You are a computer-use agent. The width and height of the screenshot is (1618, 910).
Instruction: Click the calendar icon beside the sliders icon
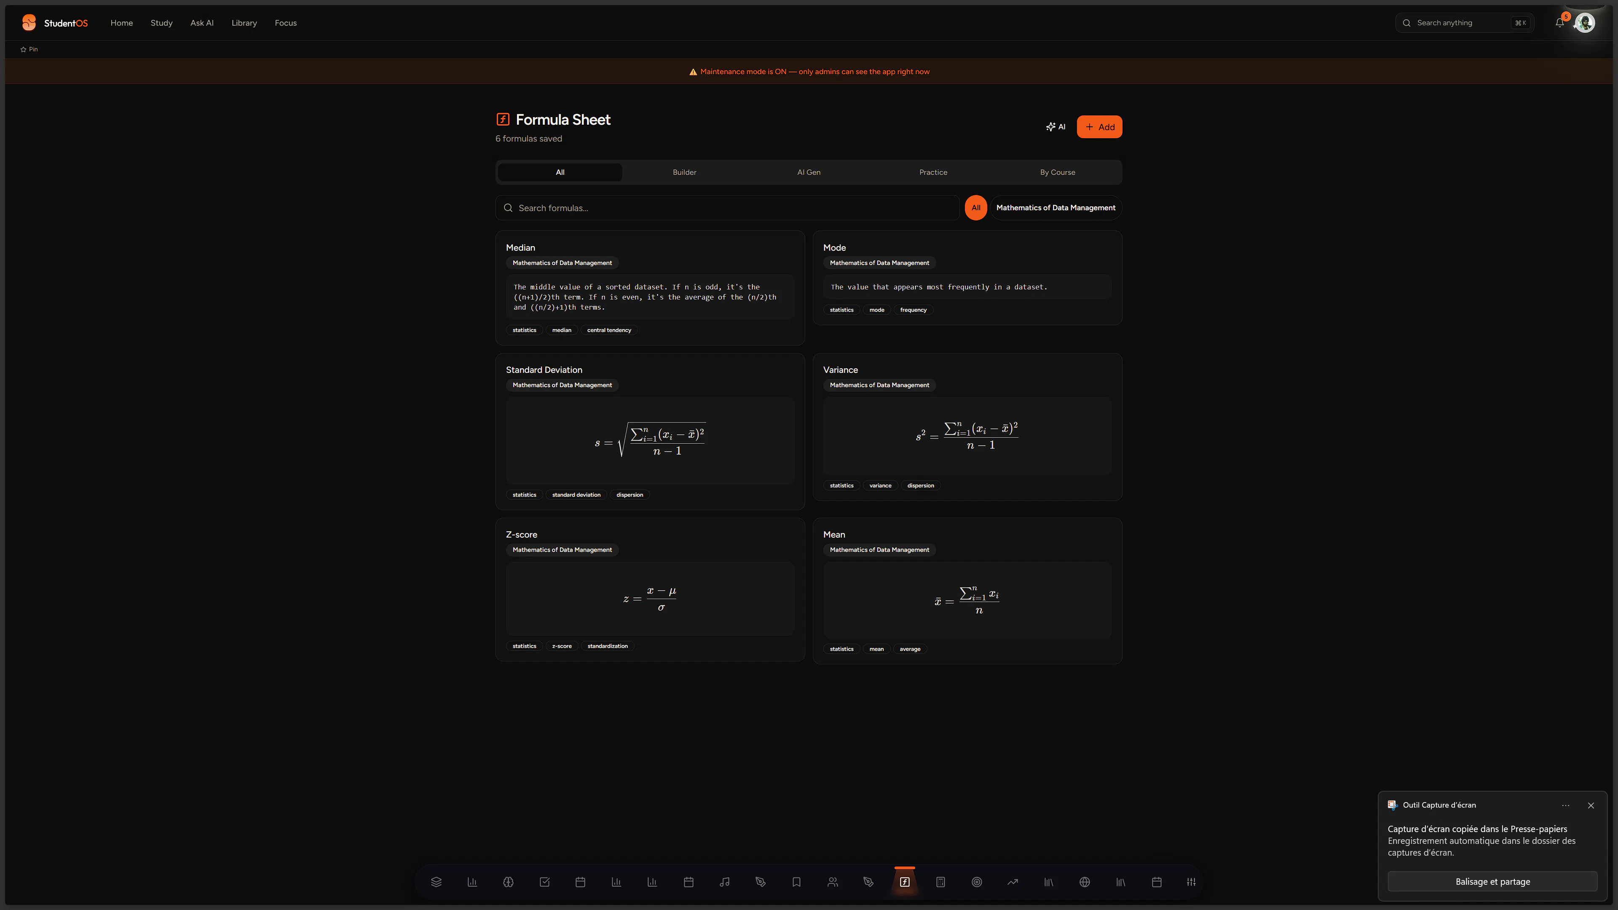point(1156,882)
